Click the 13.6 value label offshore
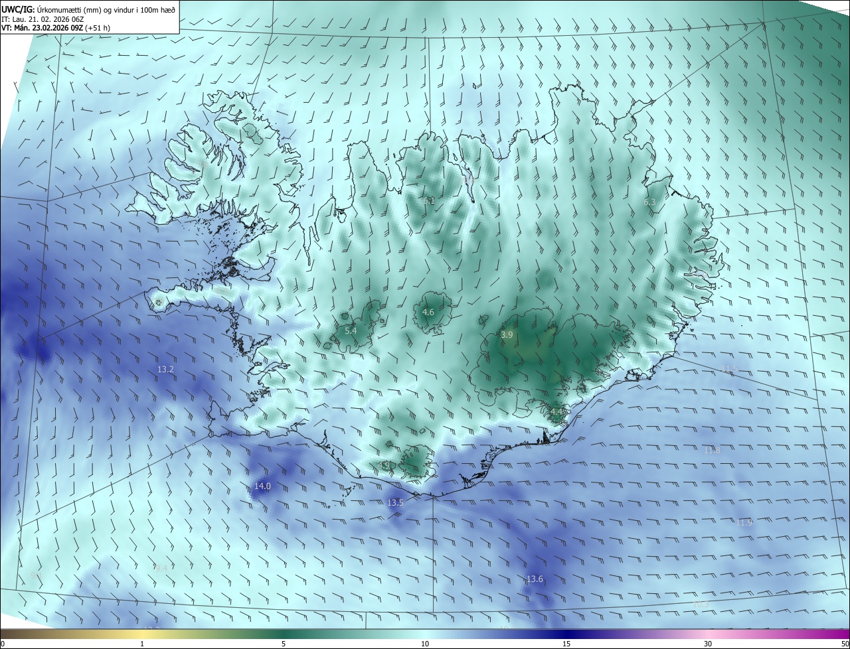Viewport: 850px width, 649px height. (x=535, y=579)
